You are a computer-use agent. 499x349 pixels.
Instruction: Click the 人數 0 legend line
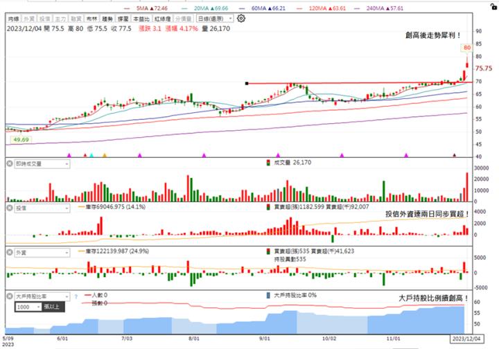(x=96, y=295)
